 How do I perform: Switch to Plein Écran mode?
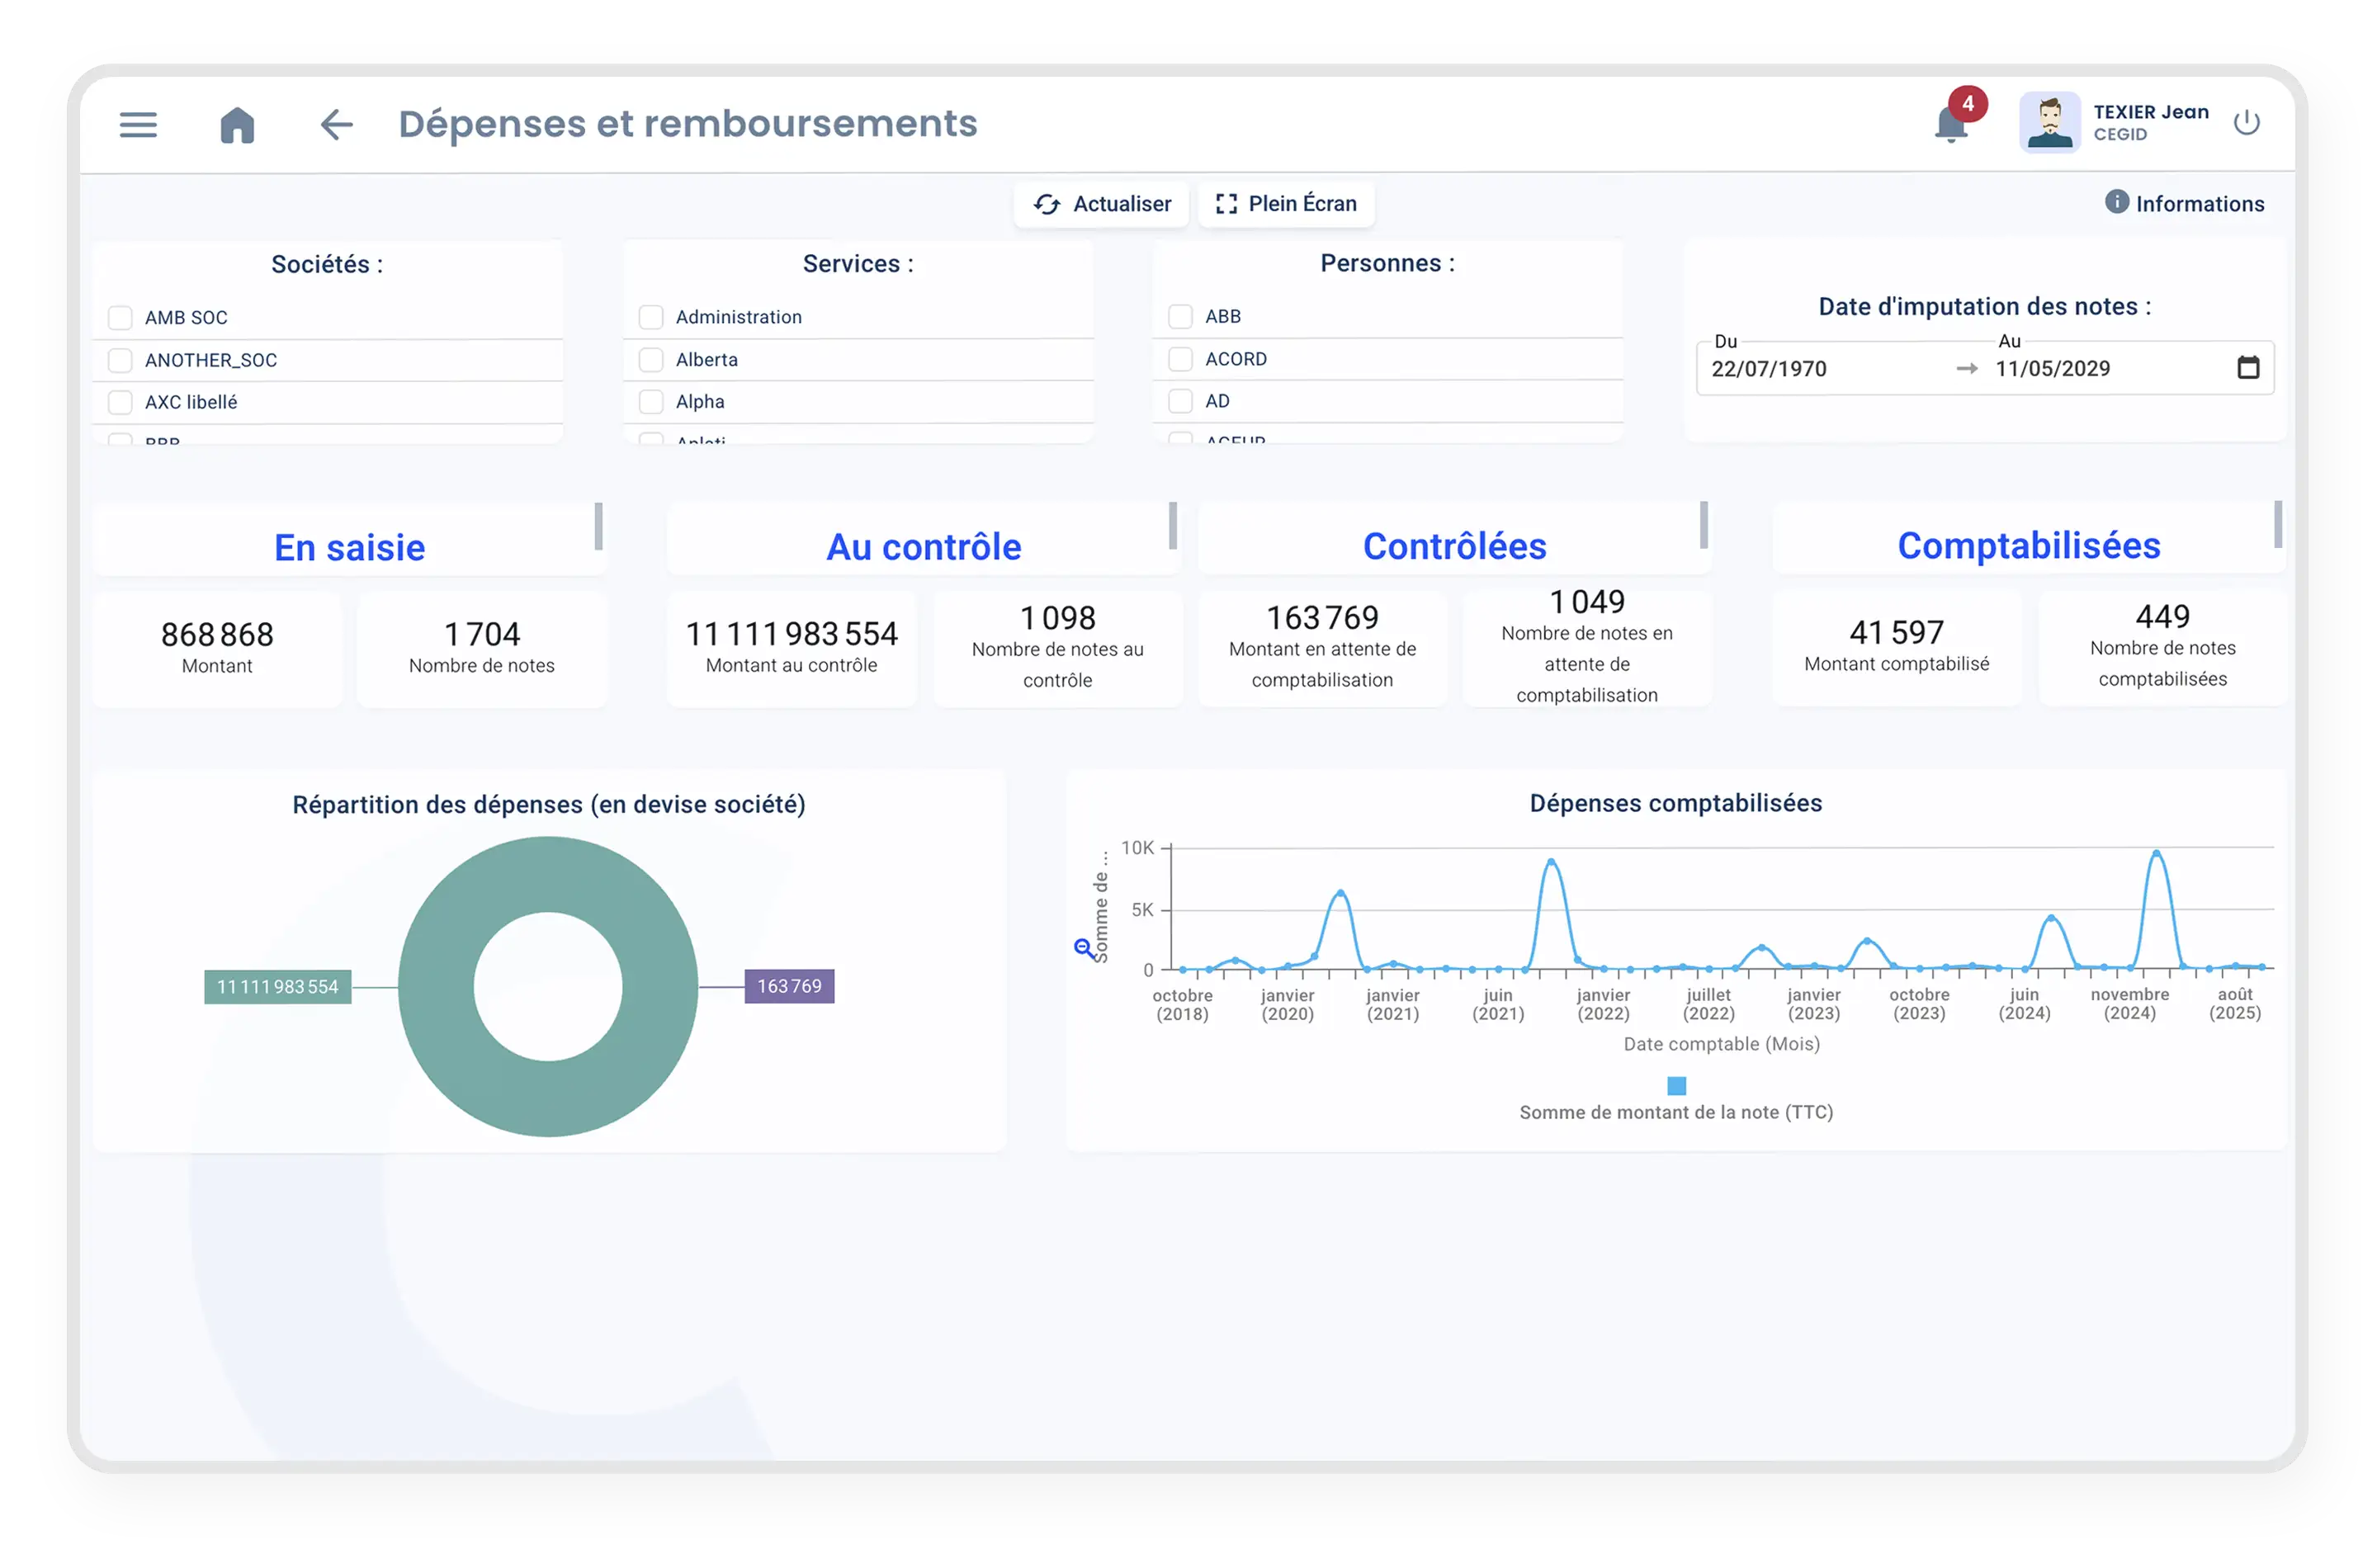[1286, 204]
